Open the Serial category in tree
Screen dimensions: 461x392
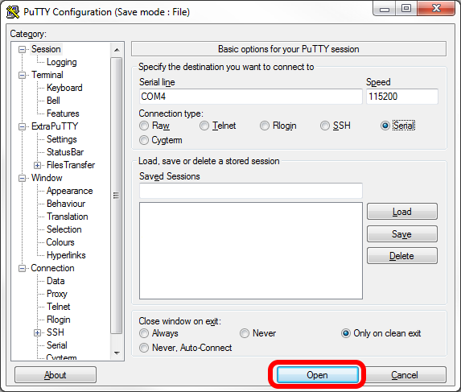pos(57,345)
